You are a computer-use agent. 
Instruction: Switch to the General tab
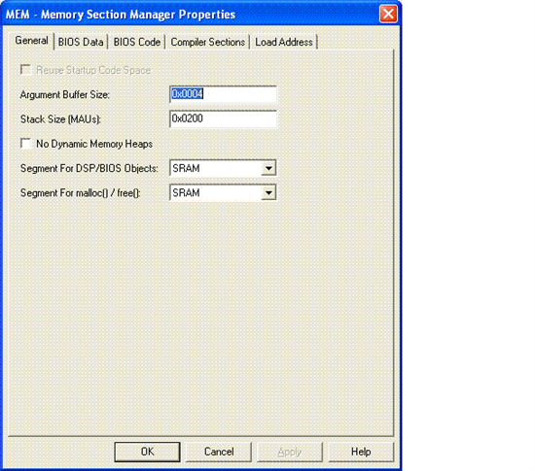pos(31,41)
